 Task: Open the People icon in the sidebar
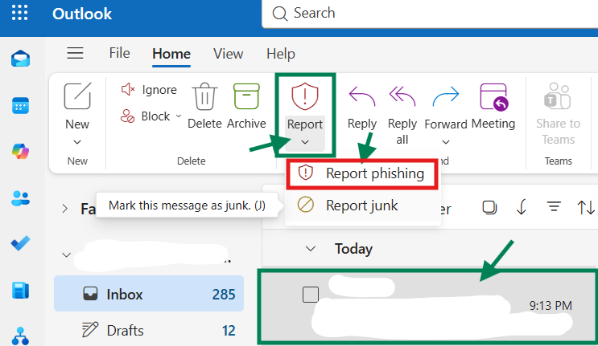[21, 197]
